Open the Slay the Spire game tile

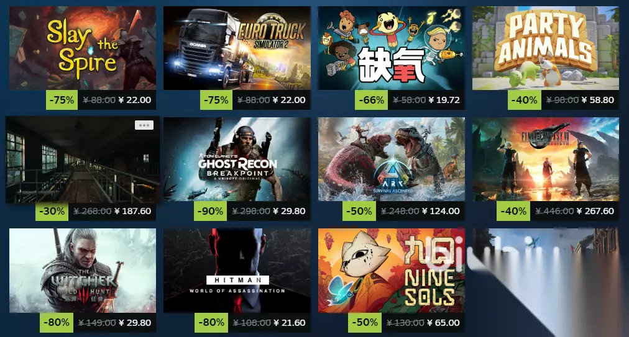[83, 48]
